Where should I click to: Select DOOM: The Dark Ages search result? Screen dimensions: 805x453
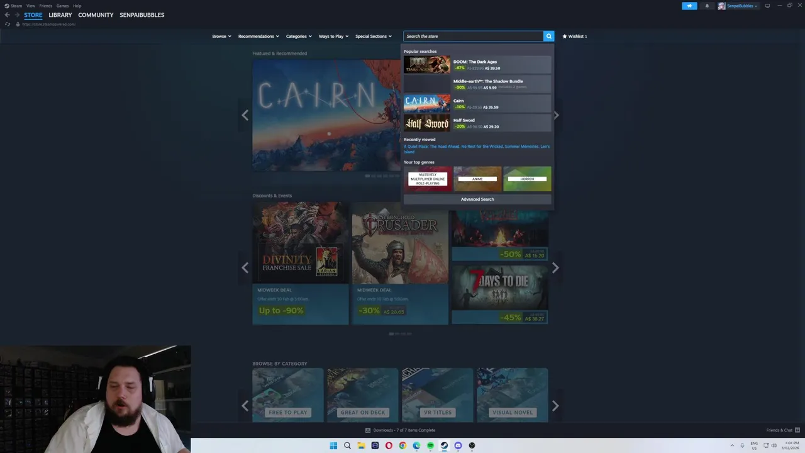[477, 65]
